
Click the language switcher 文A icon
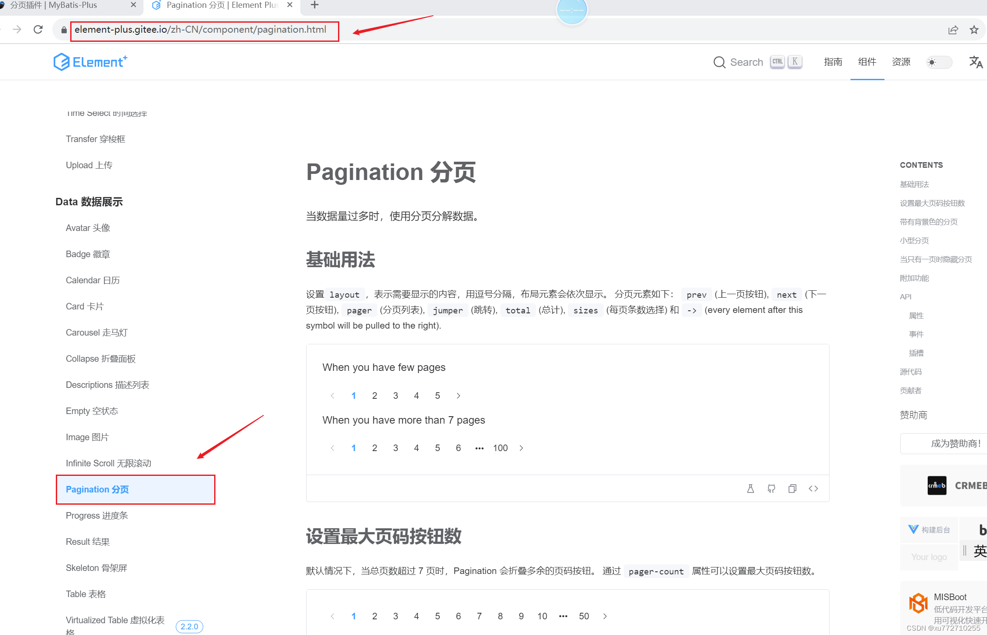(976, 62)
